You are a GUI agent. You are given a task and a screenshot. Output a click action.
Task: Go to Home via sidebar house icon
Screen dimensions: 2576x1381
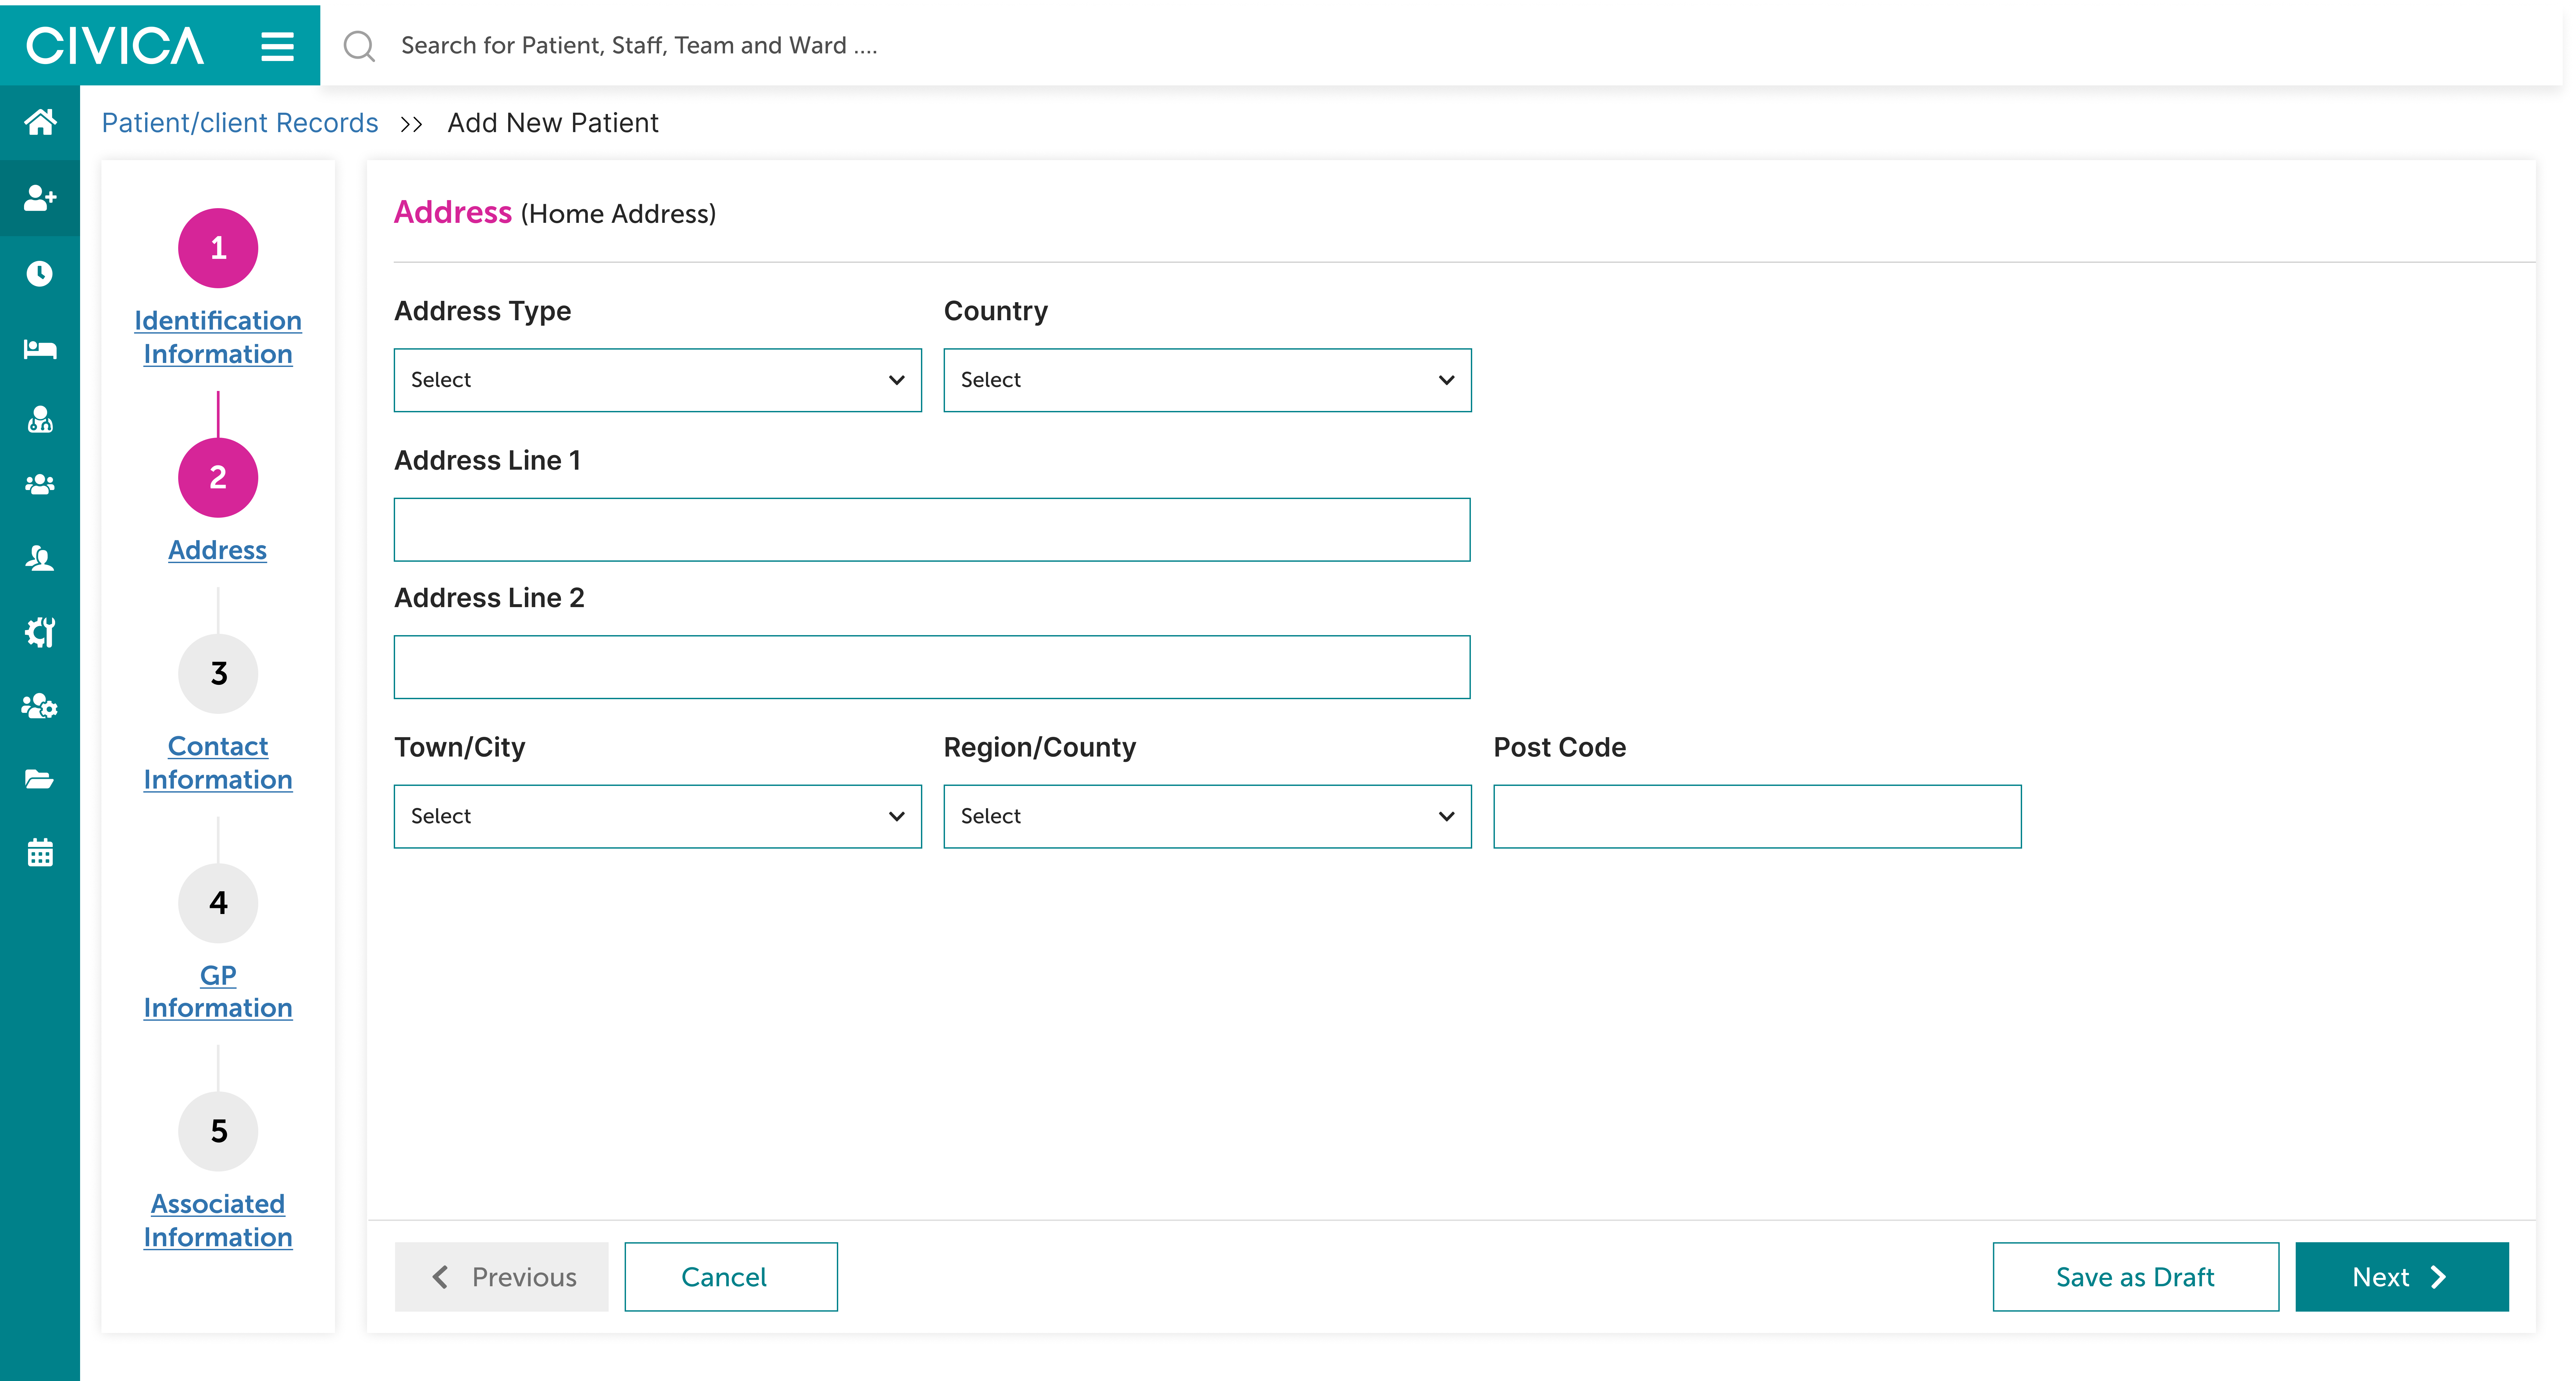(x=40, y=122)
